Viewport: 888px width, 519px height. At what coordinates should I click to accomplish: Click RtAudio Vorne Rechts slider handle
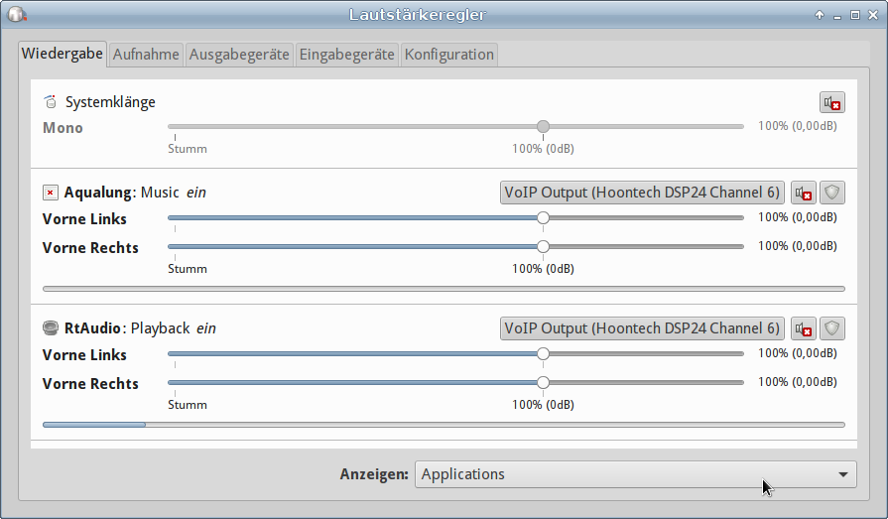543,382
